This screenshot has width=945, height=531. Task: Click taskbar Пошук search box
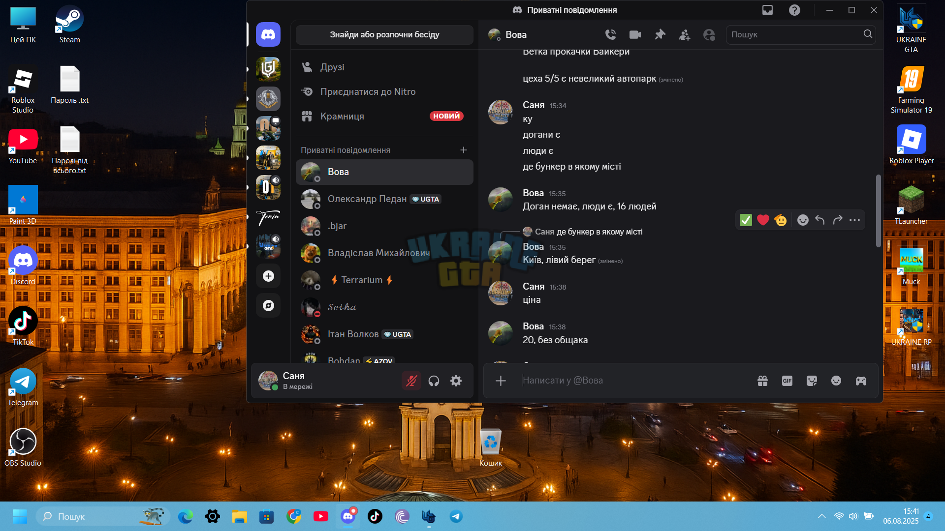coord(103,516)
